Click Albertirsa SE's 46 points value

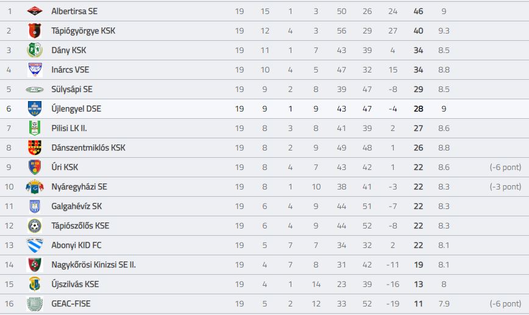(418, 11)
